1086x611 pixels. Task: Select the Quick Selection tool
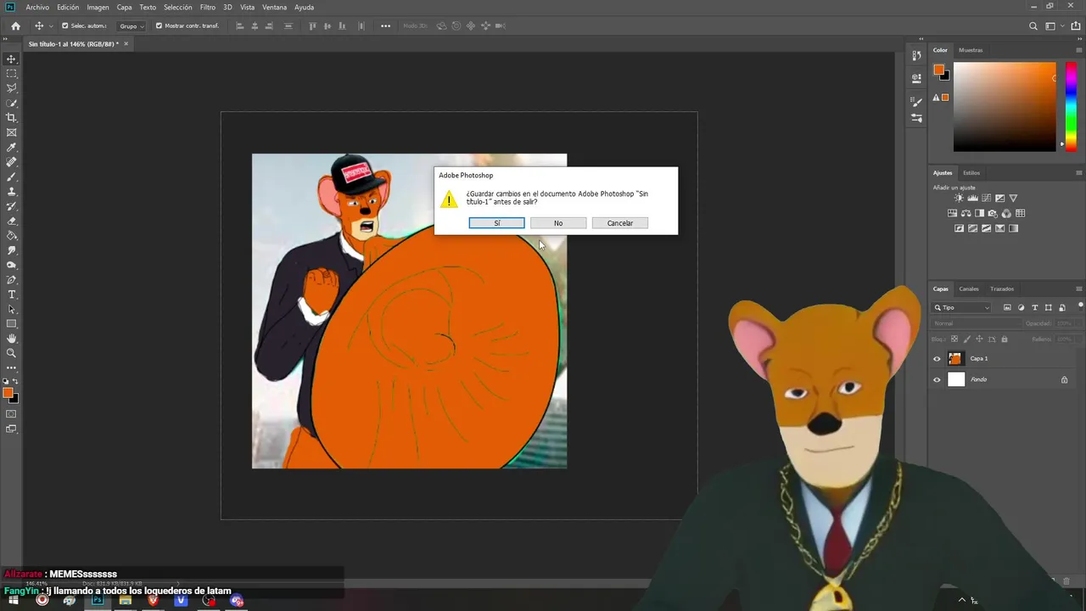click(x=12, y=103)
